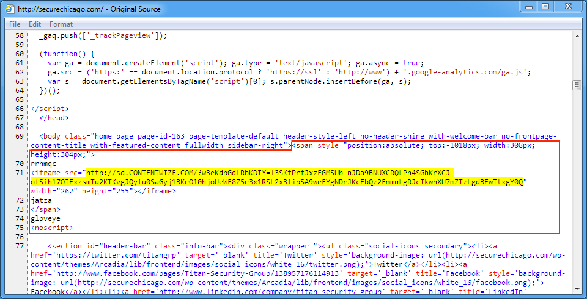The image size is (587, 299).
Task: Minimize the Original Source window
Action: (528, 6)
